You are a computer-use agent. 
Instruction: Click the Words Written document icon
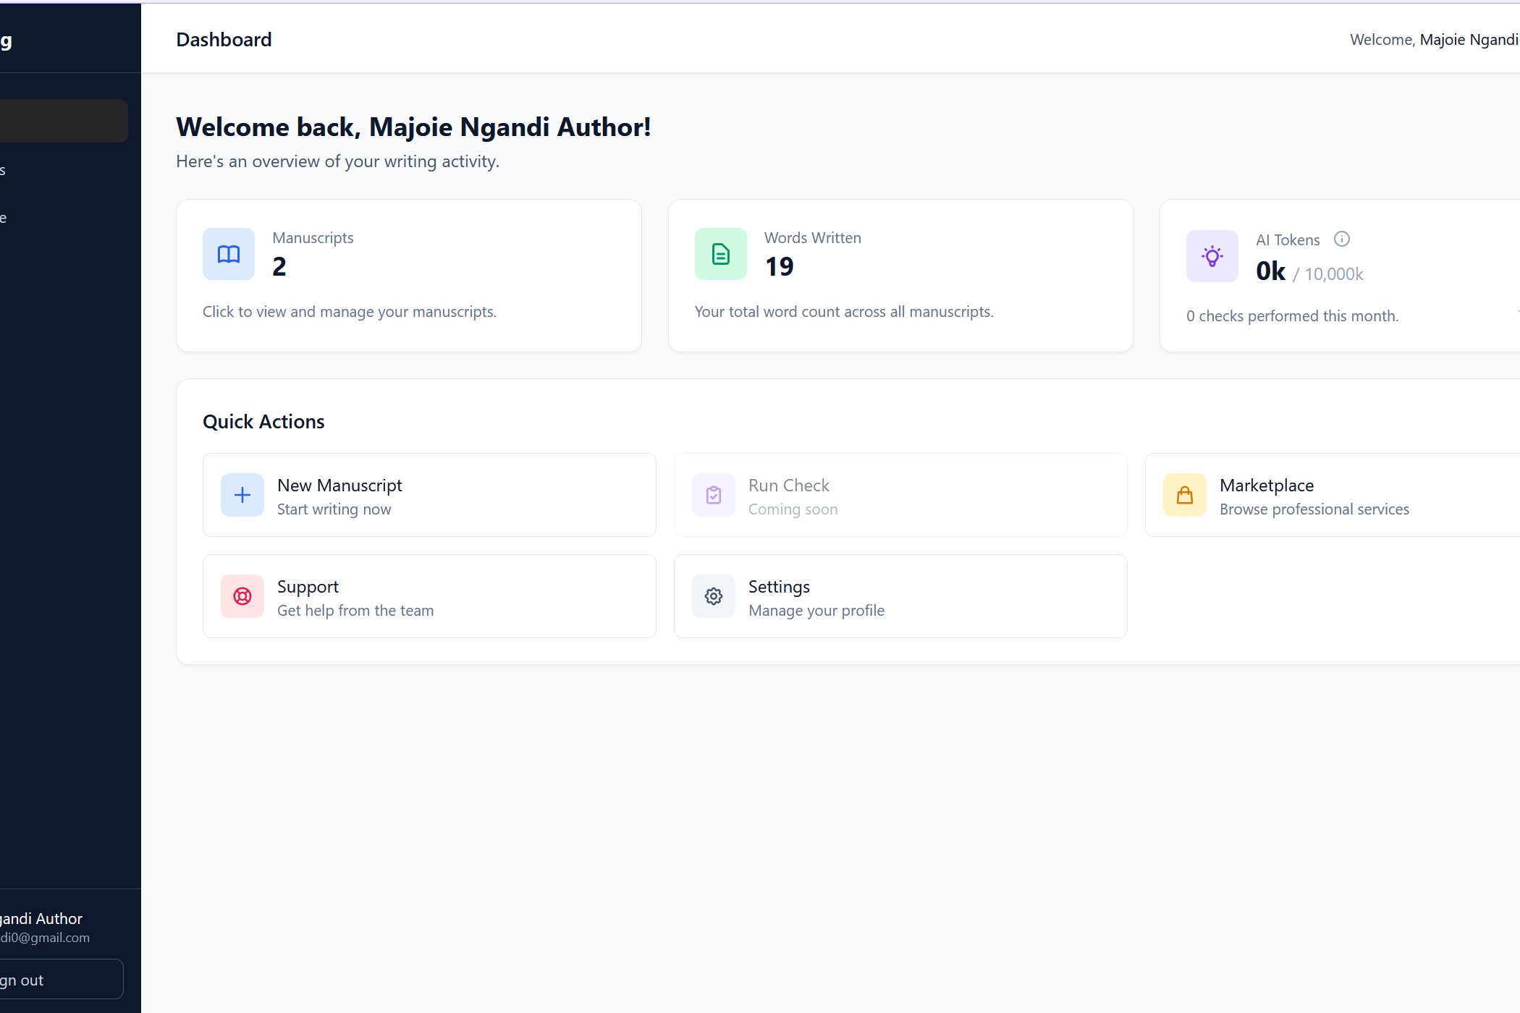point(720,254)
